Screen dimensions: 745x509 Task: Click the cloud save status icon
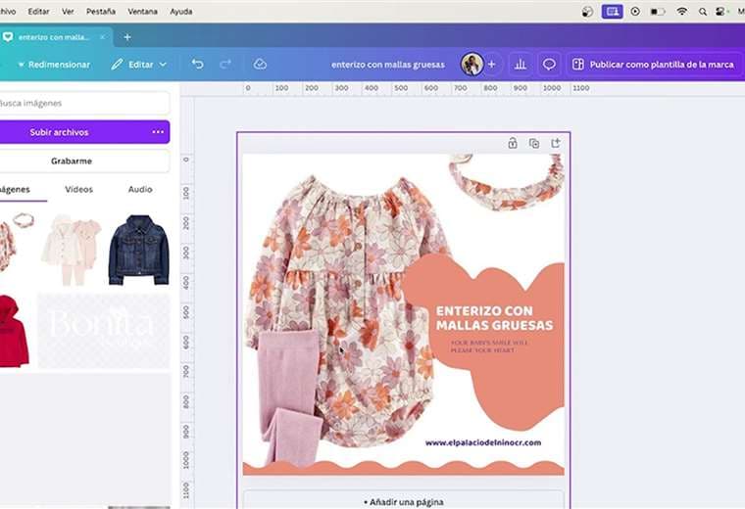click(x=260, y=64)
